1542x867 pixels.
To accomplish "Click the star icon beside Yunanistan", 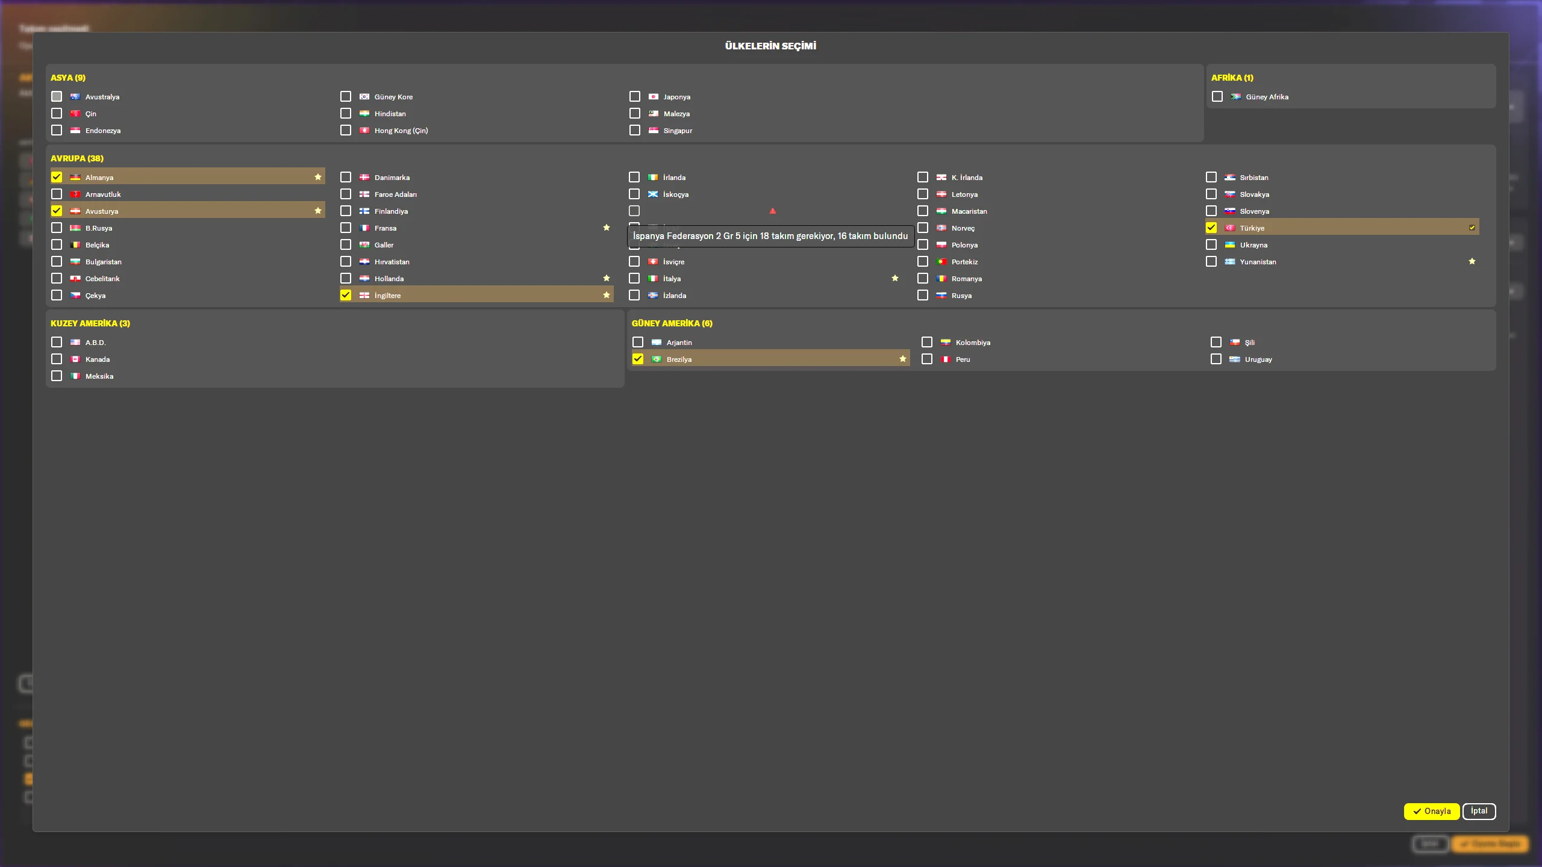I will (x=1472, y=261).
